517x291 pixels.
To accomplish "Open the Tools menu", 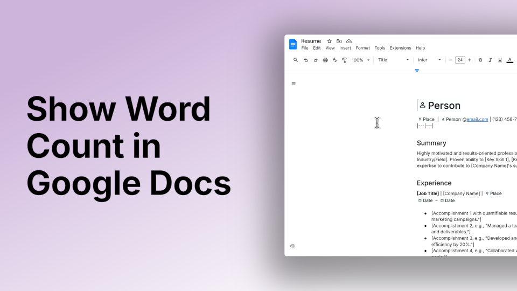I will [380, 48].
